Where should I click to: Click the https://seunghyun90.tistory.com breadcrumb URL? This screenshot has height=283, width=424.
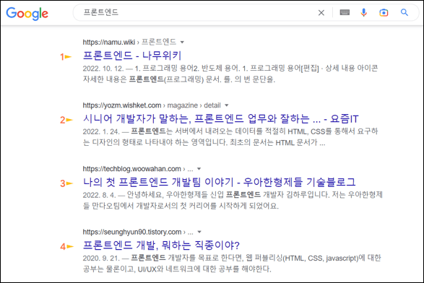click(x=132, y=232)
